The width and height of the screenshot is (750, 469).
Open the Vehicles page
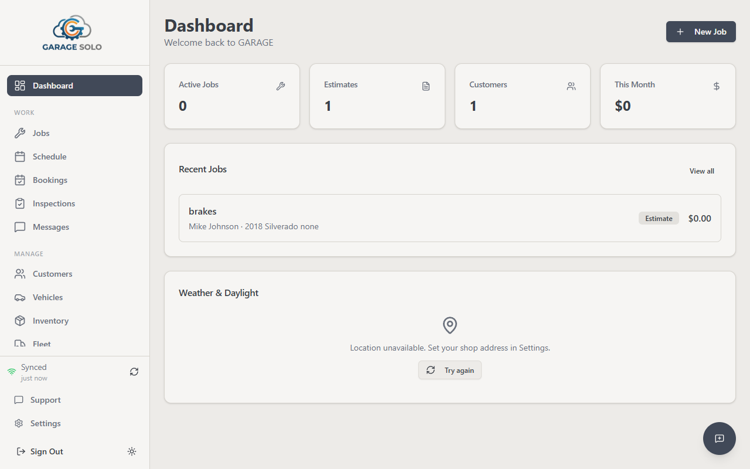point(74,297)
